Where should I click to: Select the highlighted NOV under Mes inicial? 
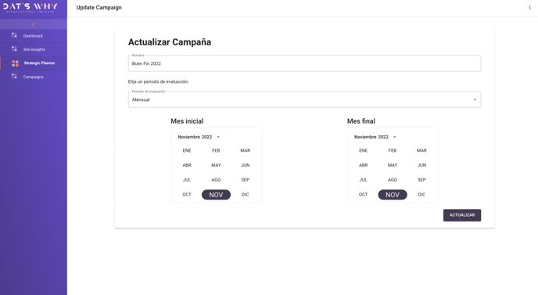pyautogui.click(x=216, y=195)
